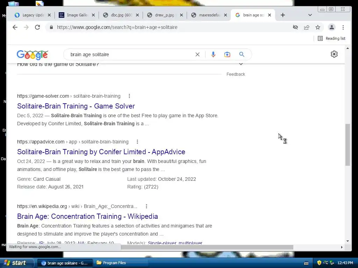Click the browser forward arrow
The width and height of the screenshot is (358, 268).
(26, 27)
